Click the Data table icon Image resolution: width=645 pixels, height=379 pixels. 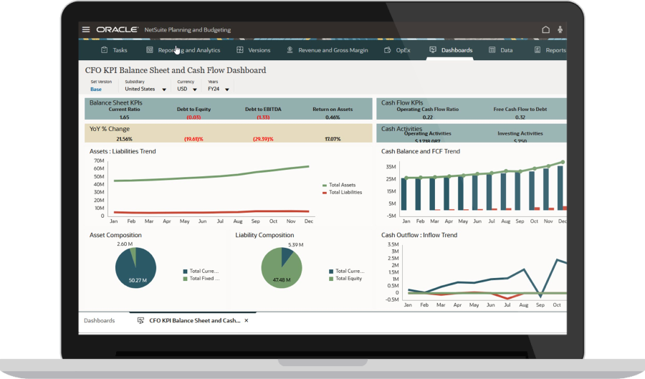tap(492, 50)
